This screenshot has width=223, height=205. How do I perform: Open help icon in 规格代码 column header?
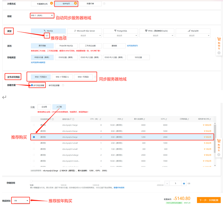click(73, 119)
